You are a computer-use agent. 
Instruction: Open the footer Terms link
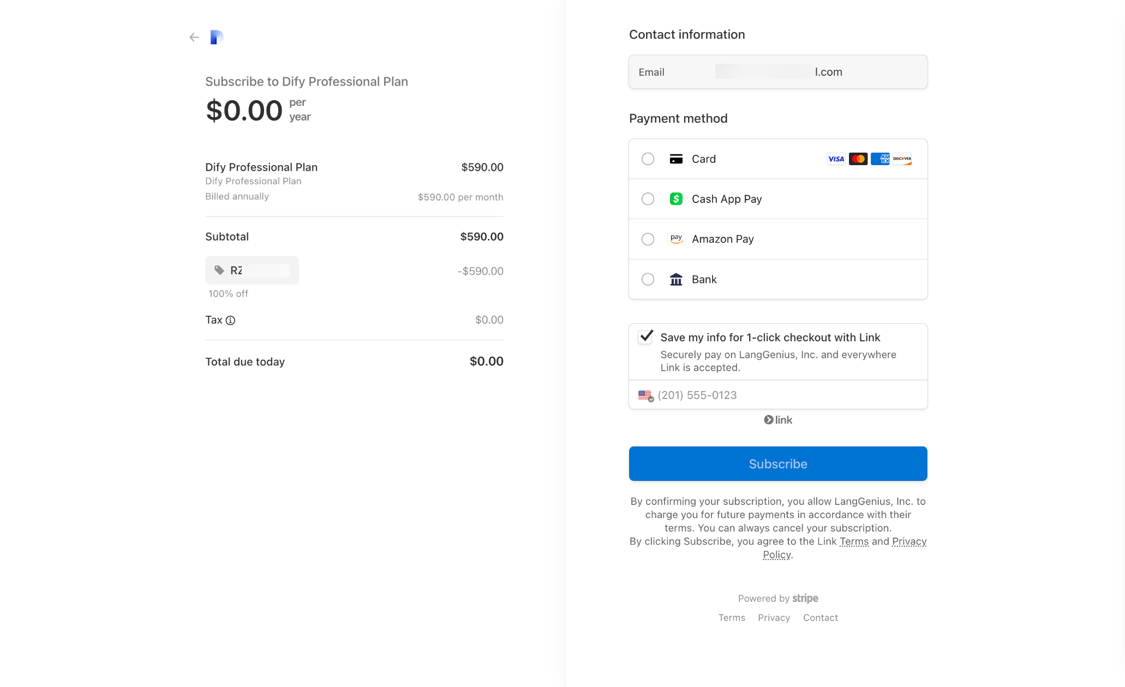(x=732, y=618)
